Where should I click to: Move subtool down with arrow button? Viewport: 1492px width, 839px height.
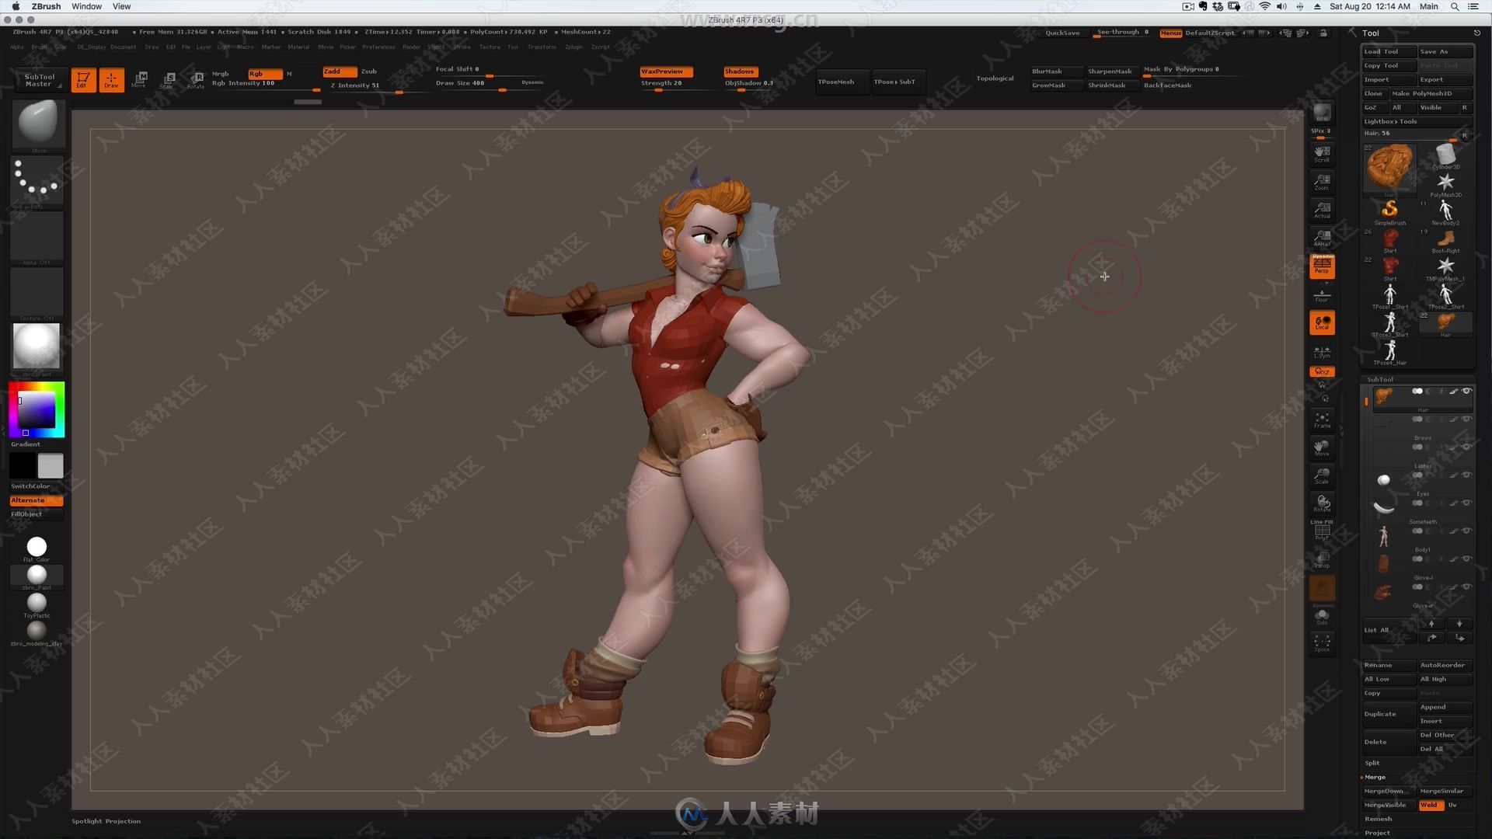coord(1459,624)
